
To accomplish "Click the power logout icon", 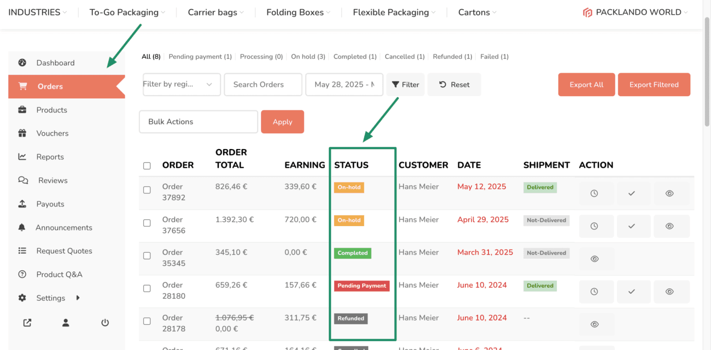I will 105,323.
